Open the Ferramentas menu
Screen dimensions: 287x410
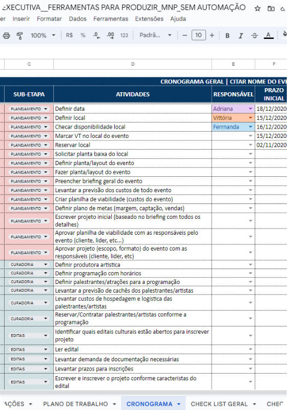(111, 19)
